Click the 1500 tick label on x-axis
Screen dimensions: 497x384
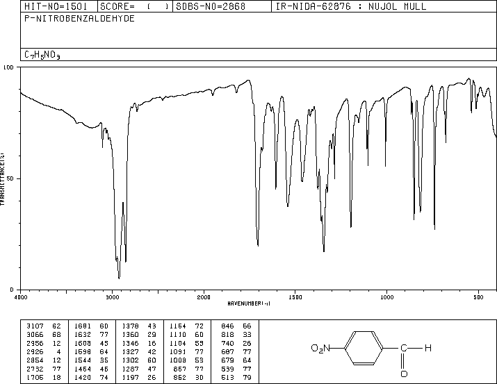(295, 297)
